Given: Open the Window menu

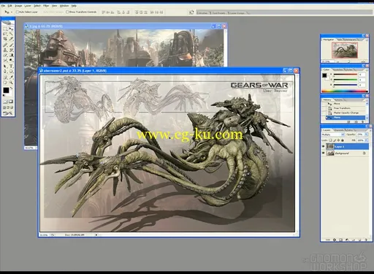Looking at the screenshot, I should pyautogui.click(x=64, y=5).
